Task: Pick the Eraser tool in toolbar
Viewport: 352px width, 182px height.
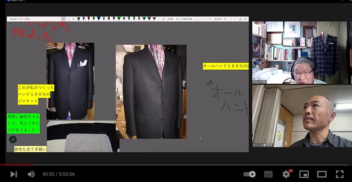Action: [78, 19]
